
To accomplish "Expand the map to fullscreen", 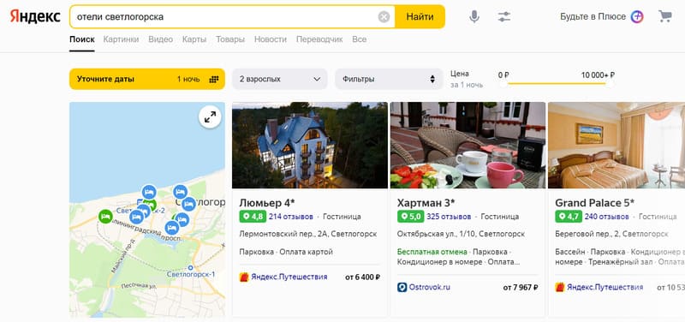I will [210, 116].
